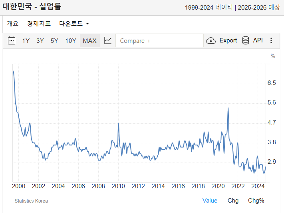Screen dimensions: 284x213
Task: Click the Statistics Korea source text
Action: (31, 201)
